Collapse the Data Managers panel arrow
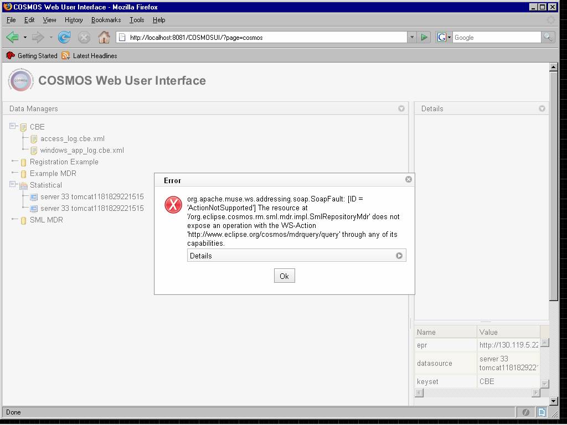This screenshot has width=567, height=425. (x=401, y=108)
